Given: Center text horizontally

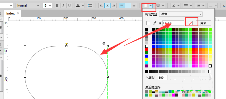Looking at the screenshot, I should pos(107,5).
